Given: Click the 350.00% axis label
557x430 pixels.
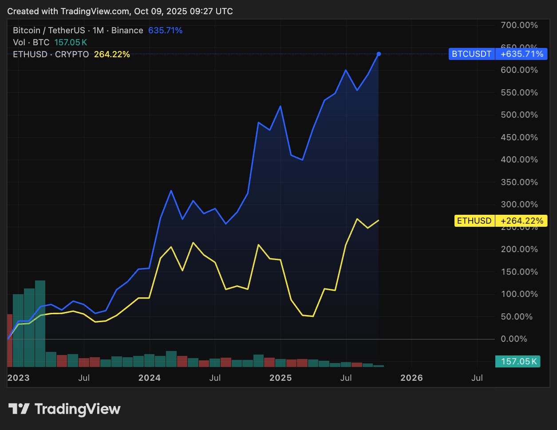Looking at the screenshot, I should (519, 182).
